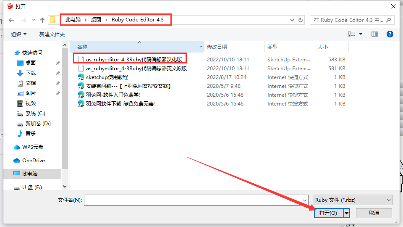This screenshot has height=227, width=403.
Task: Open 视频 in the navigation pane
Action: click(30, 103)
